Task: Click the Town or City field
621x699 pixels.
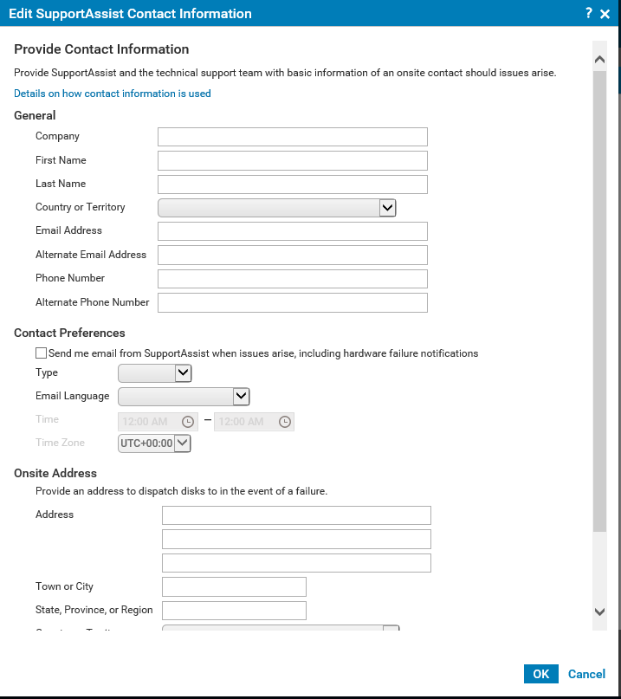Action: pos(234,586)
